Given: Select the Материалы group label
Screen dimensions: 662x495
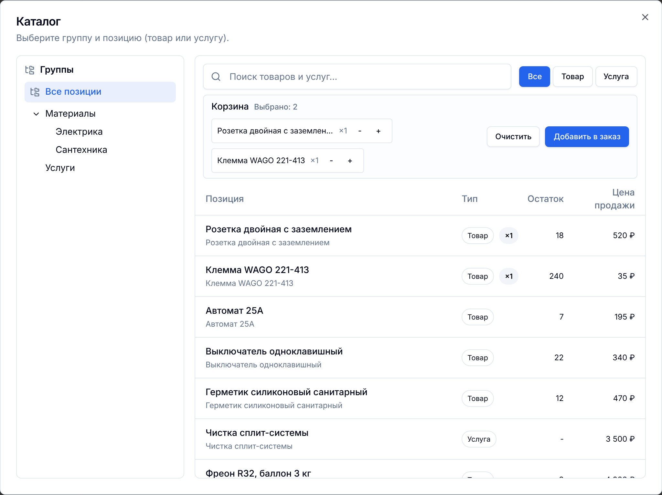Looking at the screenshot, I should [70, 114].
